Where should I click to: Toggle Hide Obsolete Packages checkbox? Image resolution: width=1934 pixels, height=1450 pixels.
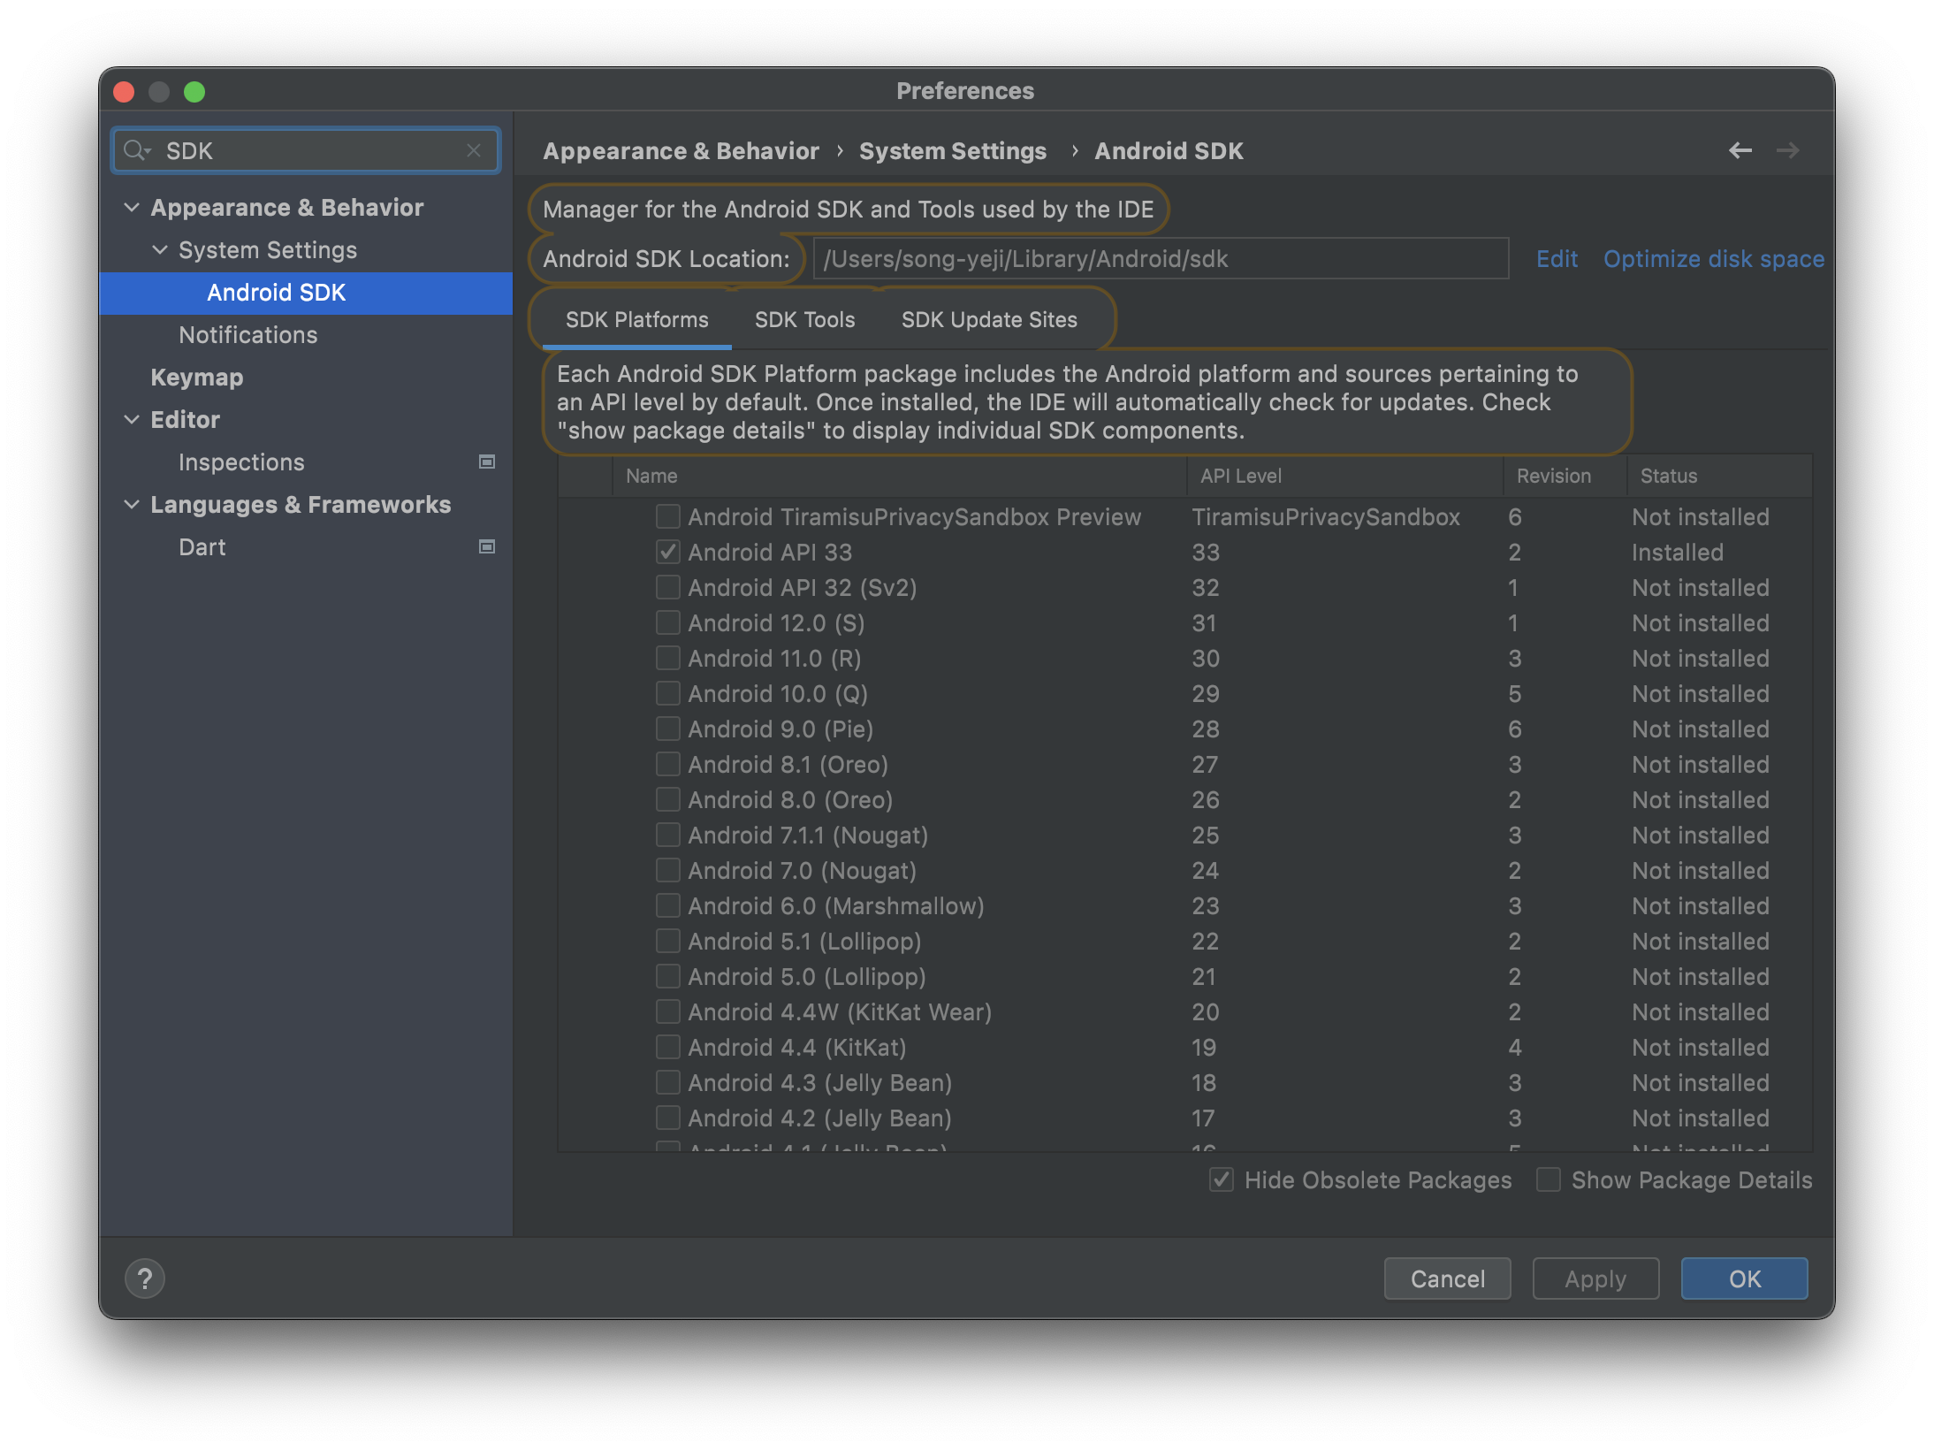(1222, 1179)
